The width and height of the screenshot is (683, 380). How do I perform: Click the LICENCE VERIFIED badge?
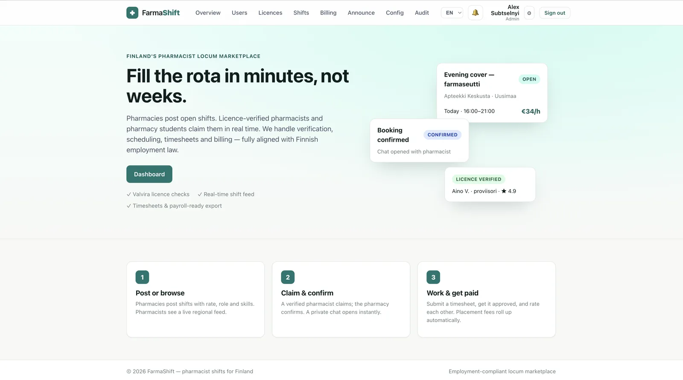(479, 179)
